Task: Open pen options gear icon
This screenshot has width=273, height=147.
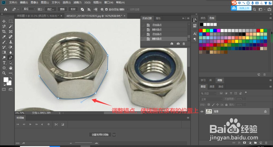Action: coord(102,9)
